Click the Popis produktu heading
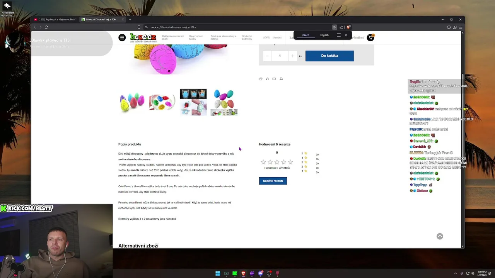The image size is (495, 278). tap(130, 144)
